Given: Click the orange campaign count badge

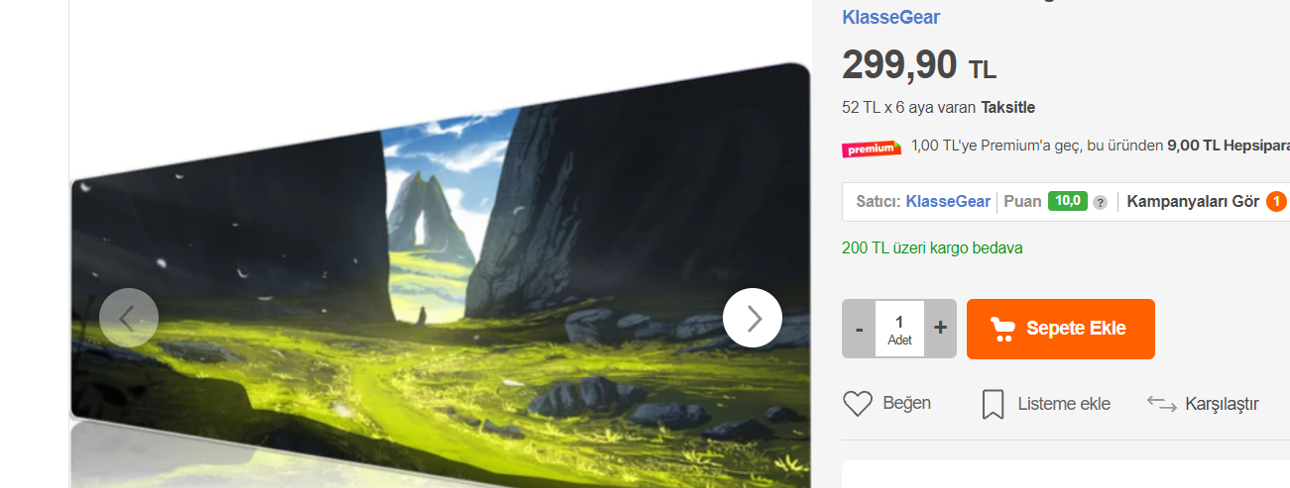Looking at the screenshot, I should coord(1276,202).
